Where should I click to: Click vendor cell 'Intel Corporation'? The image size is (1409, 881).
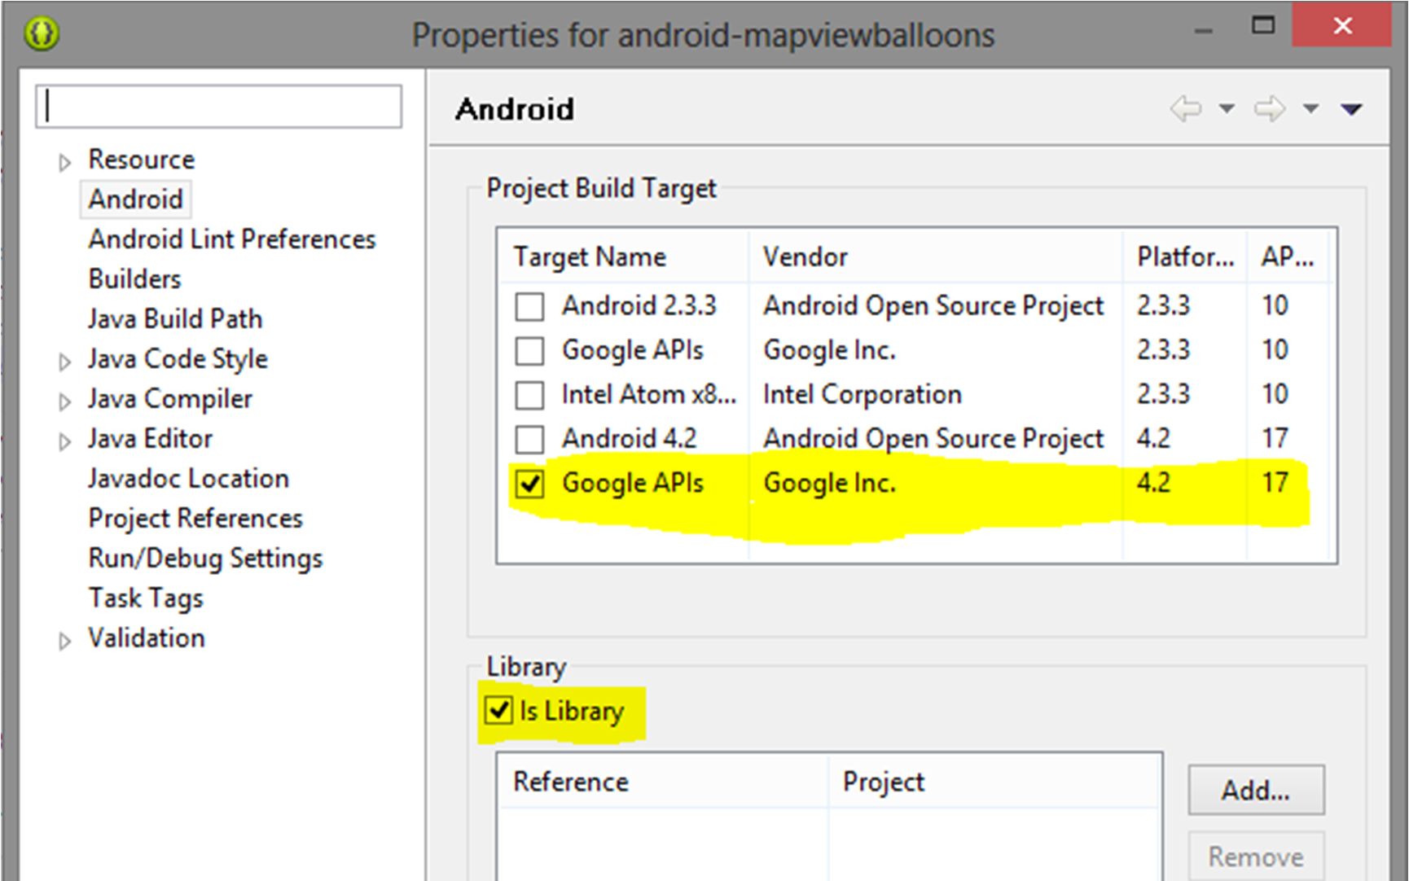click(x=863, y=395)
